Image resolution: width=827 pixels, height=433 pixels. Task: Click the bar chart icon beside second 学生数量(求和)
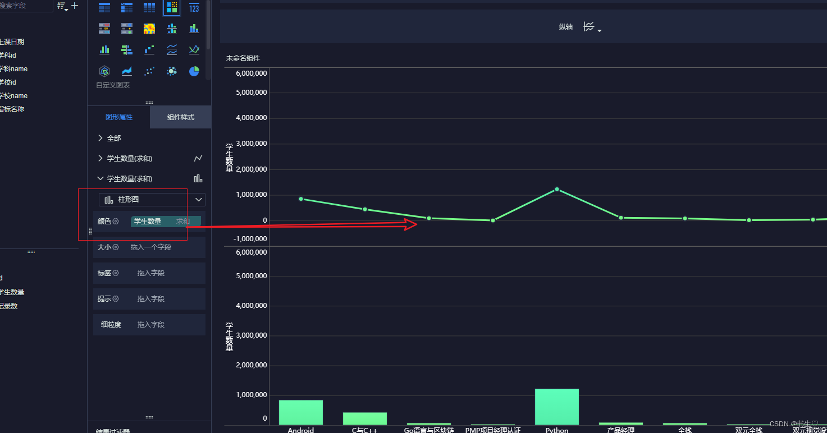click(x=198, y=179)
